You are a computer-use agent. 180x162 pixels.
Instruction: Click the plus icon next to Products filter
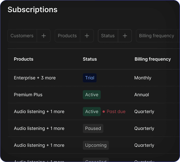click(87, 36)
